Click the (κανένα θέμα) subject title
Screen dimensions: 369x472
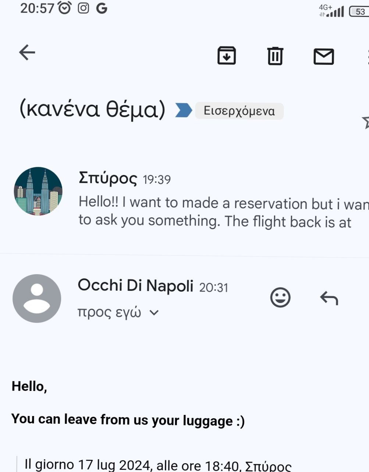(92, 109)
